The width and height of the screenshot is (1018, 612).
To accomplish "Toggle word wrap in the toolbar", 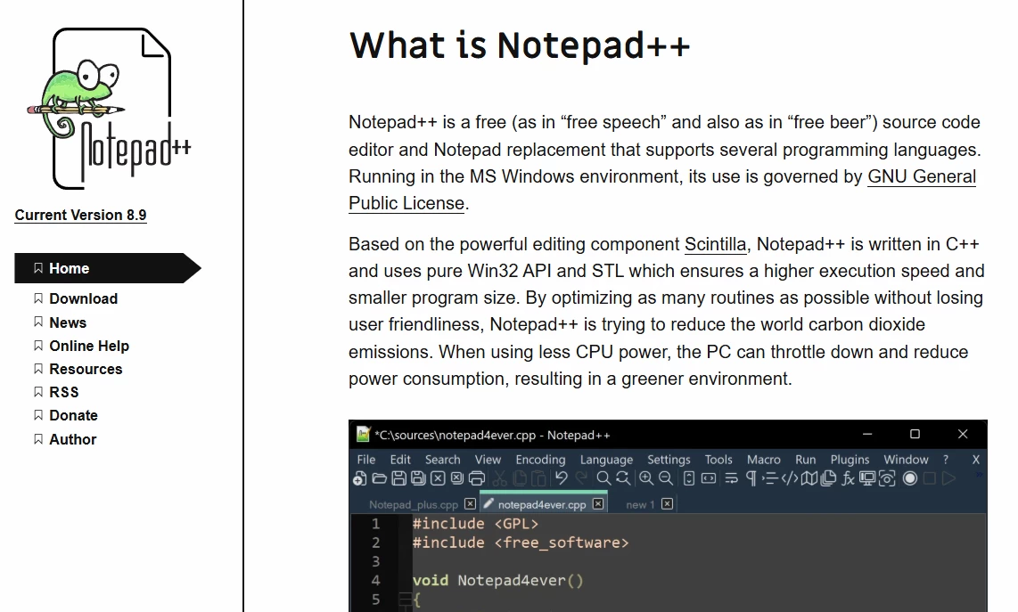I will pyautogui.click(x=730, y=478).
